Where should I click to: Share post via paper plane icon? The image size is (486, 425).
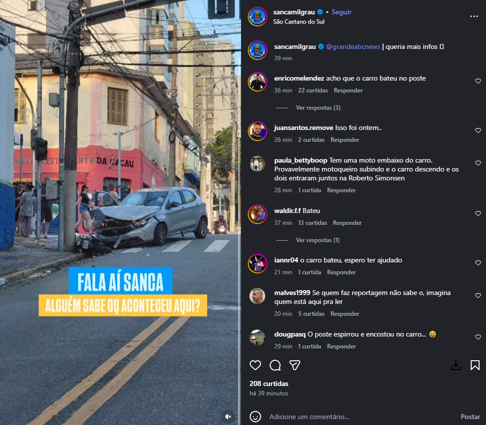295,365
